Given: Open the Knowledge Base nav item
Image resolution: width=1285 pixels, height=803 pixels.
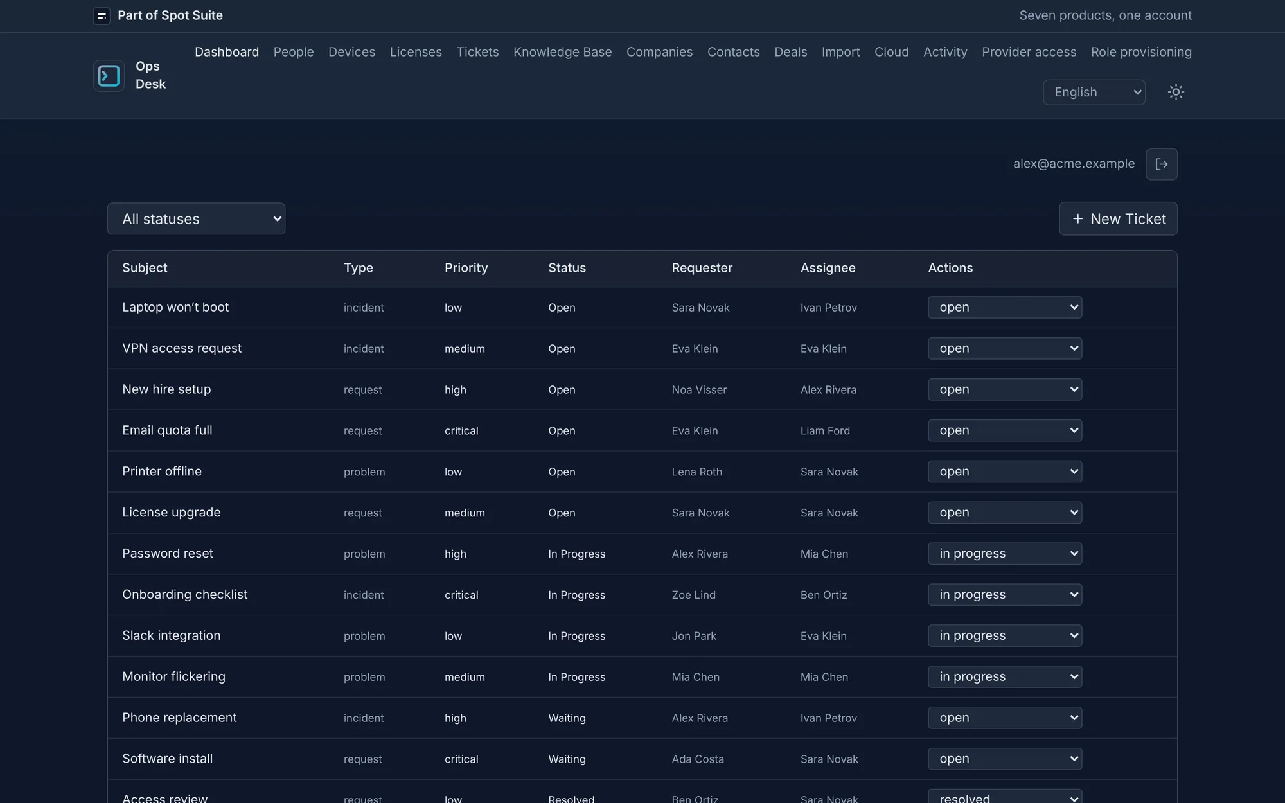Looking at the screenshot, I should point(563,52).
